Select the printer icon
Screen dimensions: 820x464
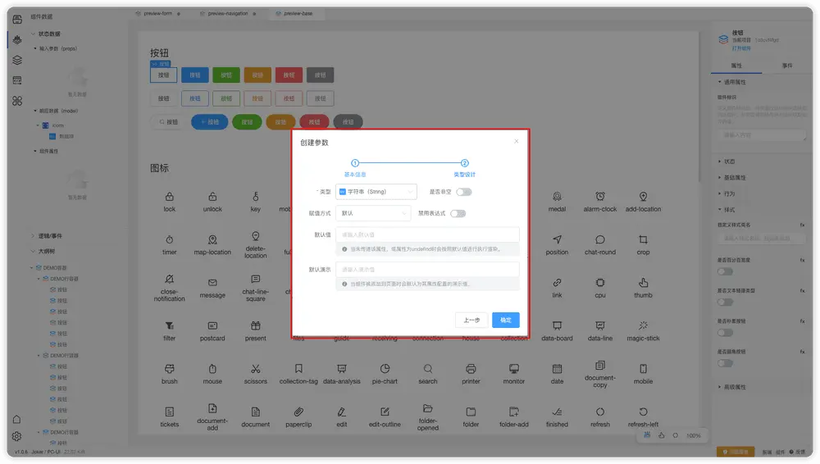(x=471, y=369)
